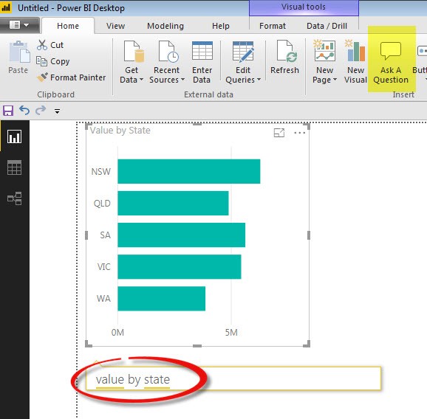Open Edit Queries
The image size is (427, 419).
pyautogui.click(x=243, y=62)
